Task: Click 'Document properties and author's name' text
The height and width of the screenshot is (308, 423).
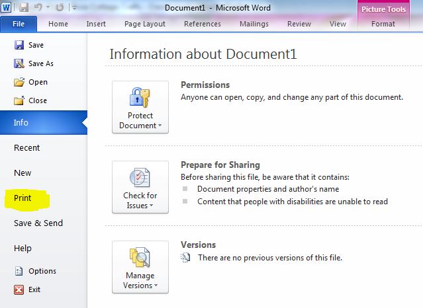Action: pos(268,189)
